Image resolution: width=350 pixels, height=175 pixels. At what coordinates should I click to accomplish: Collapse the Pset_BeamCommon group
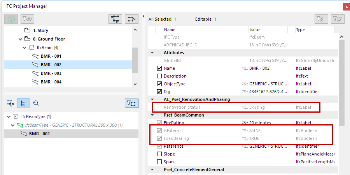[152, 115]
